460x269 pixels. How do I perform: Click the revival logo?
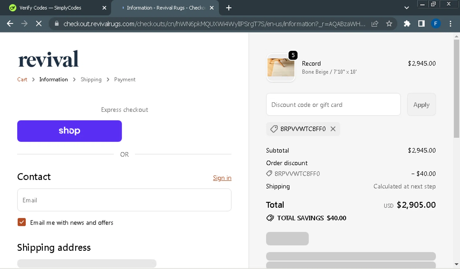pyautogui.click(x=48, y=59)
